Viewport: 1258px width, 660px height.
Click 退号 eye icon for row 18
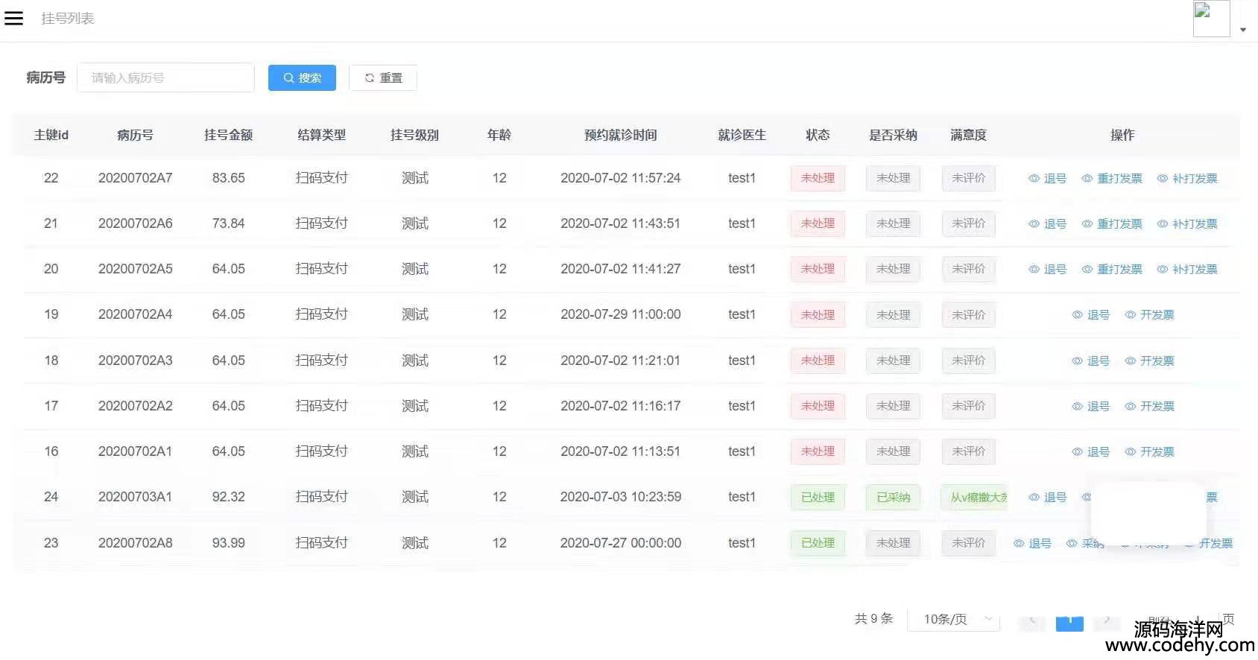click(x=1077, y=361)
